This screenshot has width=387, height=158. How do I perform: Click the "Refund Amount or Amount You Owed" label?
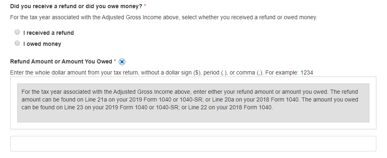[x=61, y=61]
